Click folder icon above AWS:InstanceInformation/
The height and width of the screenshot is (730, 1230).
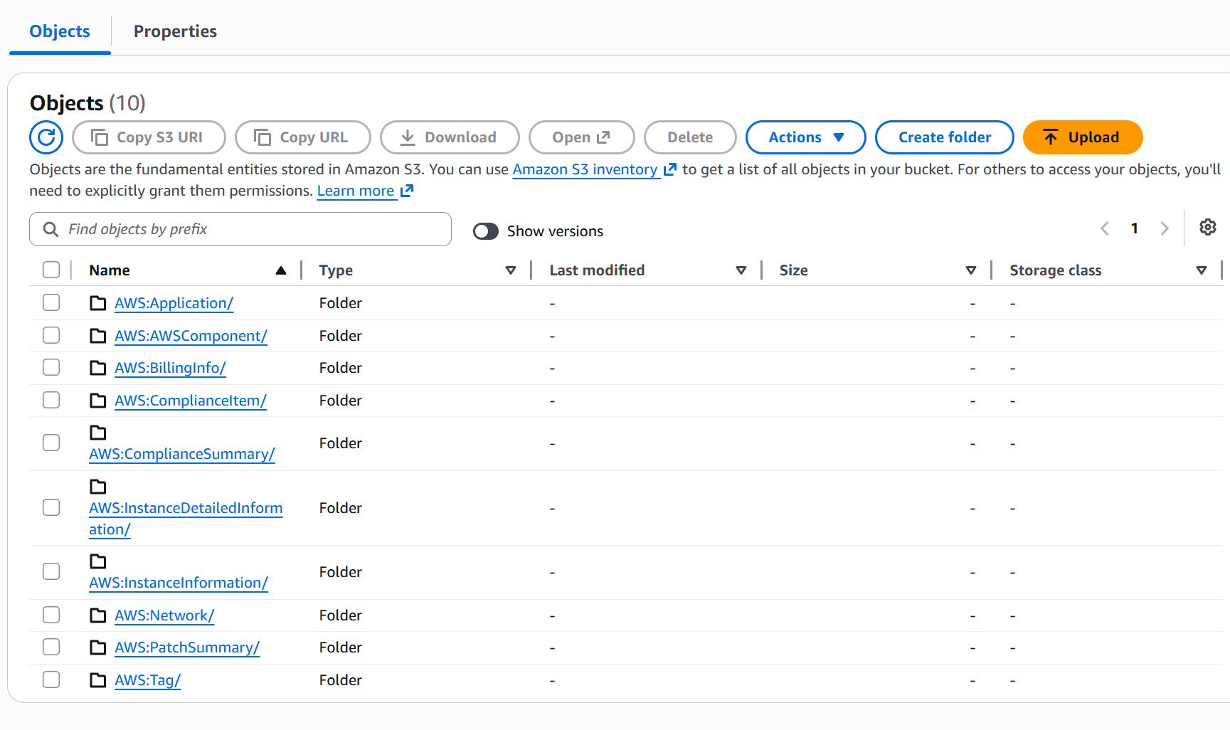pos(98,561)
